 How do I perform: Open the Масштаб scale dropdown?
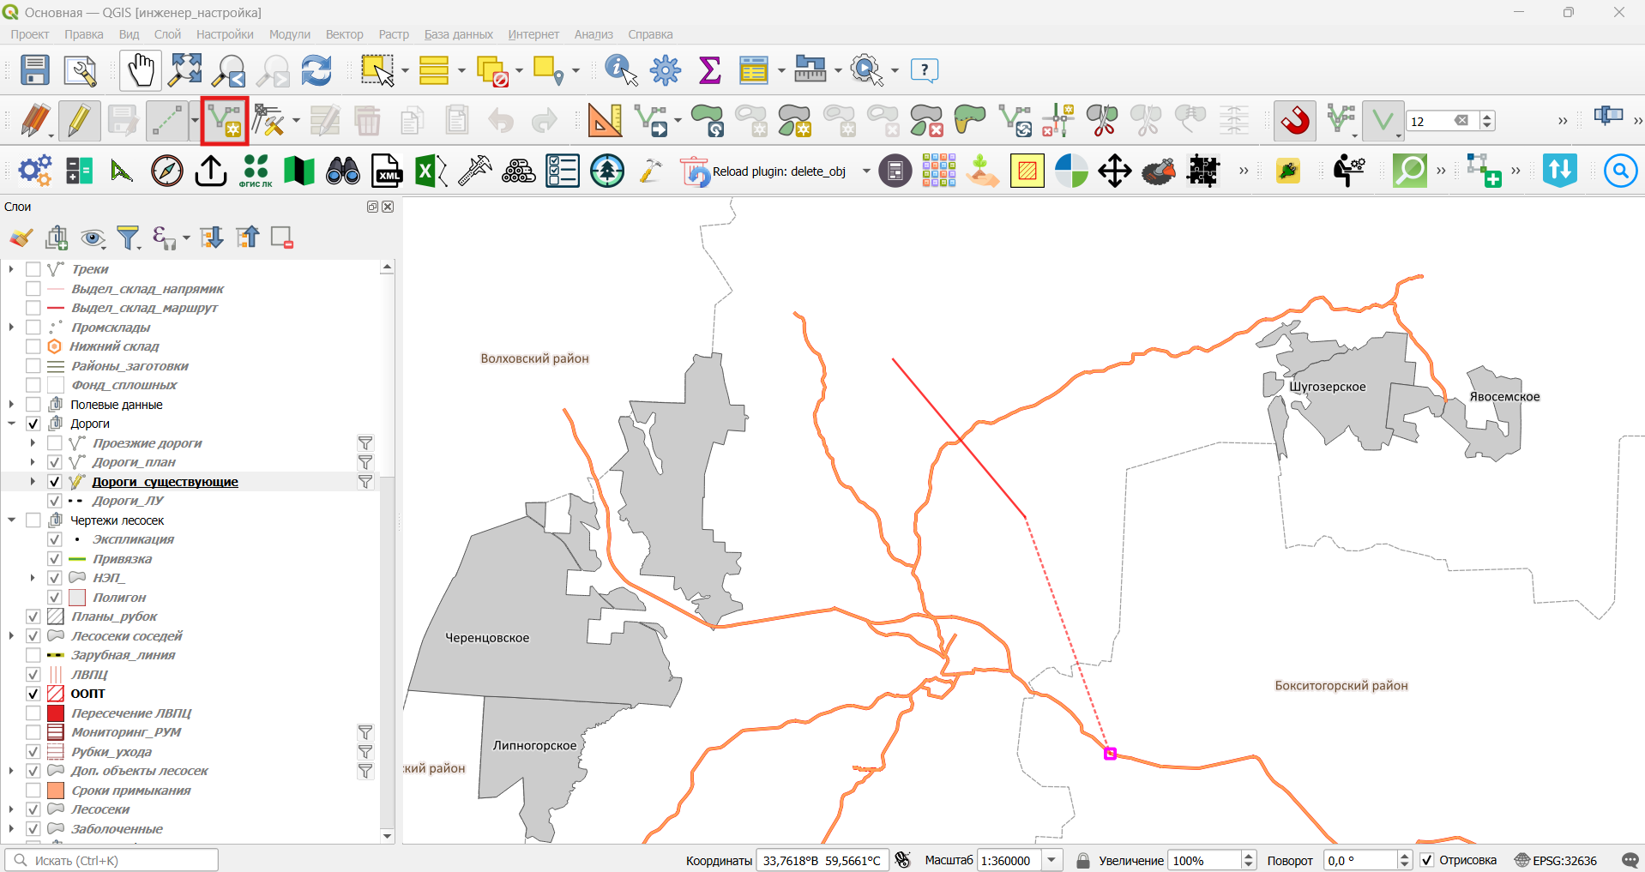pyautogui.click(x=1052, y=860)
